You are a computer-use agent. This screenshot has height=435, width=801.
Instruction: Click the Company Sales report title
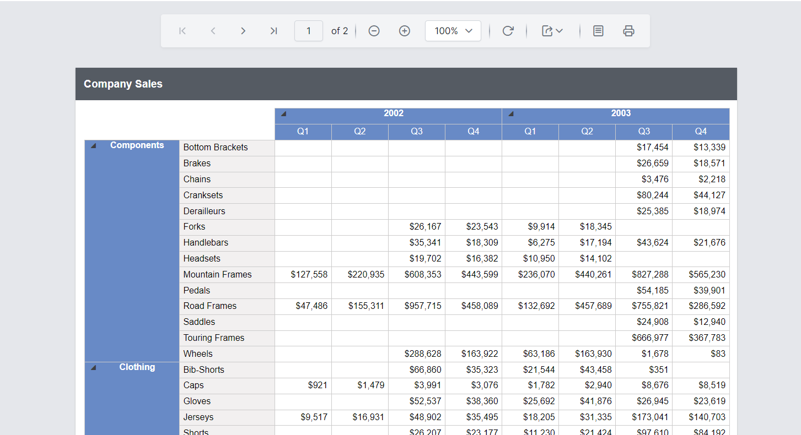click(x=123, y=84)
